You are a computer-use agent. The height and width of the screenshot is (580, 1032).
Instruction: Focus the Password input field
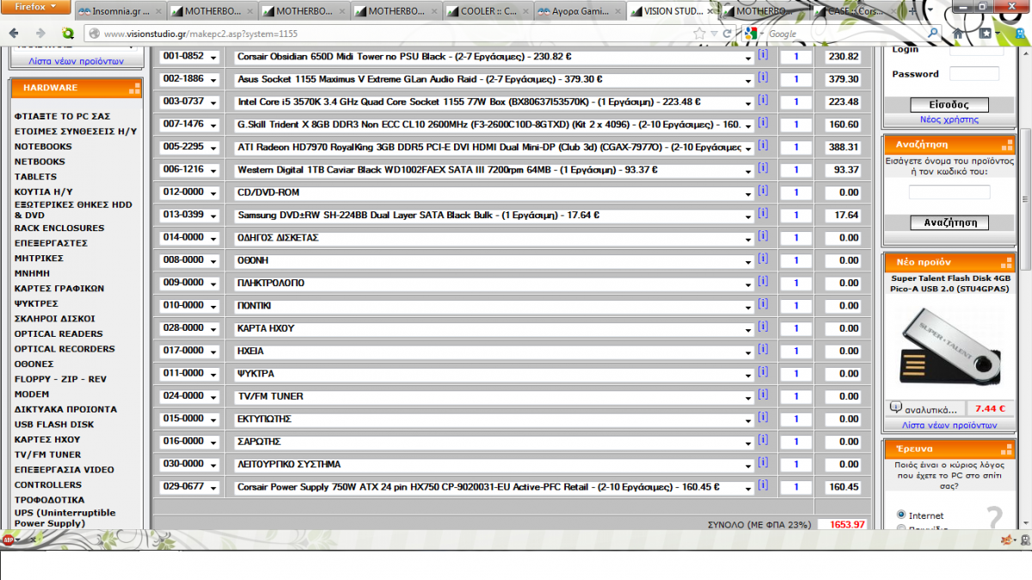[974, 74]
